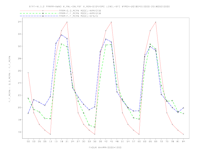Click the red line peak at hour 69
This screenshot has height=154, width=200.
coord(156,22)
